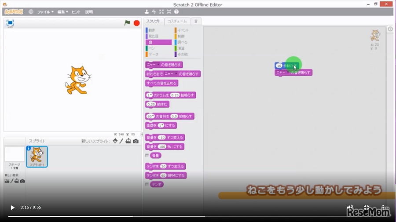Seek using the video progress bar
Image resolution: width=396 pixels, height=222 pixels.
click(x=198, y=216)
